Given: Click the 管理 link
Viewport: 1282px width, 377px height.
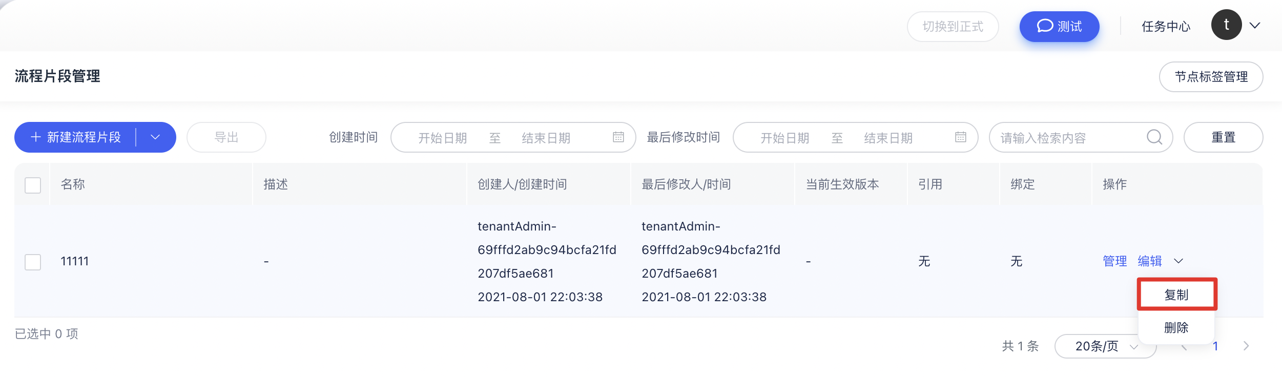Looking at the screenshot, I should [1114, 261].
